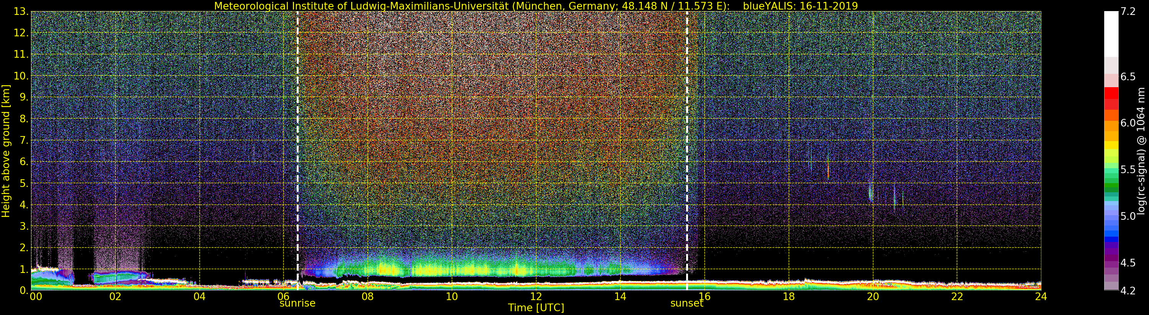
Task: Click the '5.0' value on the colorbar
Action: point(1128,216)
